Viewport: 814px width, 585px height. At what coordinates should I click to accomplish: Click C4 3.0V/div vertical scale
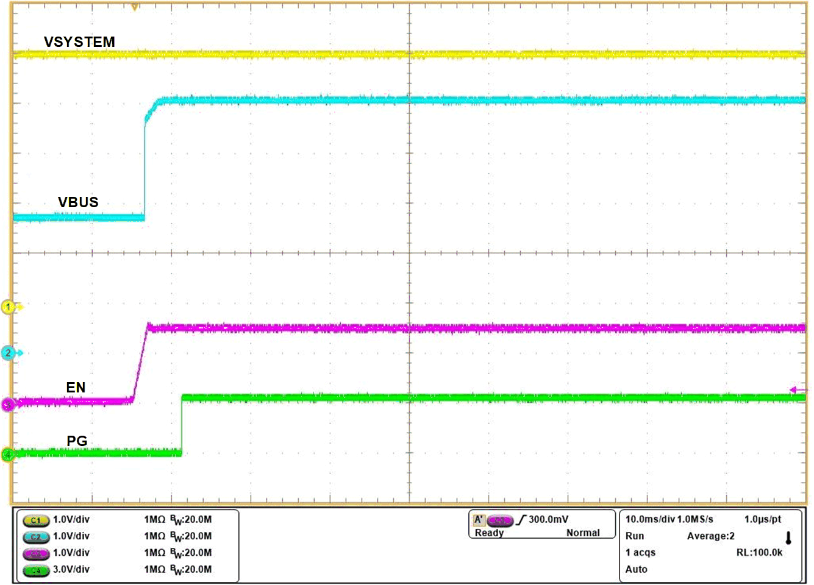click(x=71, y=569)
